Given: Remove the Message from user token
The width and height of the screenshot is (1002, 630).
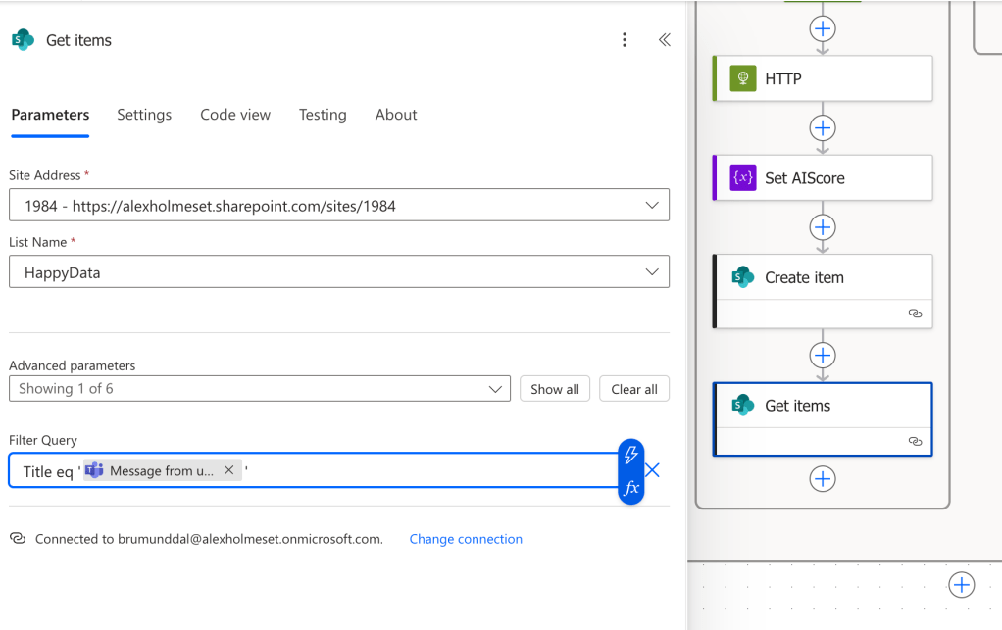Looking at the screenshot, I should [x=228, y=470].
